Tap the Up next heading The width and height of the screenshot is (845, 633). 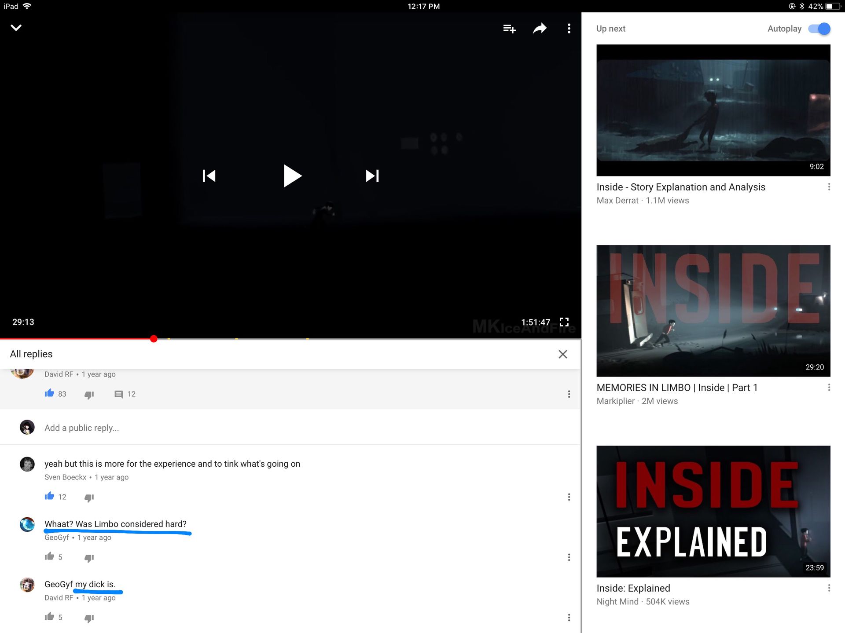pyautogui.click(x=611, y=29)
